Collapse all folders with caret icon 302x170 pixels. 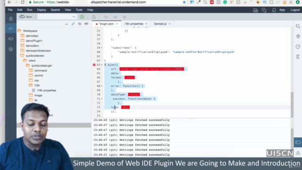[x=67, y=24]
